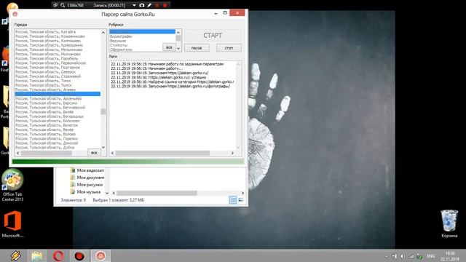Image resolution: width=466 pixels, height=262 pixels.
Task: Select city Томская область, Томск
Action: pyautogui.click(x=43, y=81)
